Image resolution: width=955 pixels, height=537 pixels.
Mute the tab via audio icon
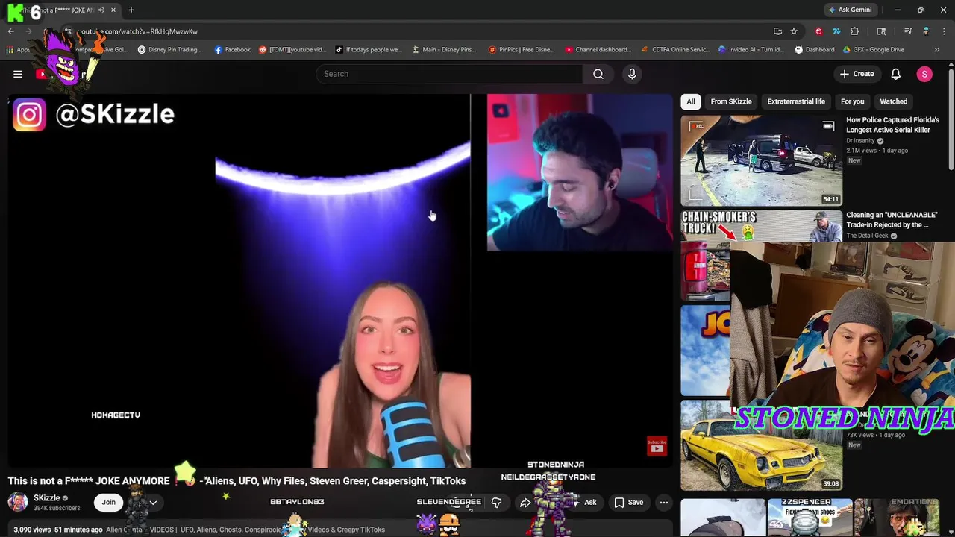[x=101, y=10]
